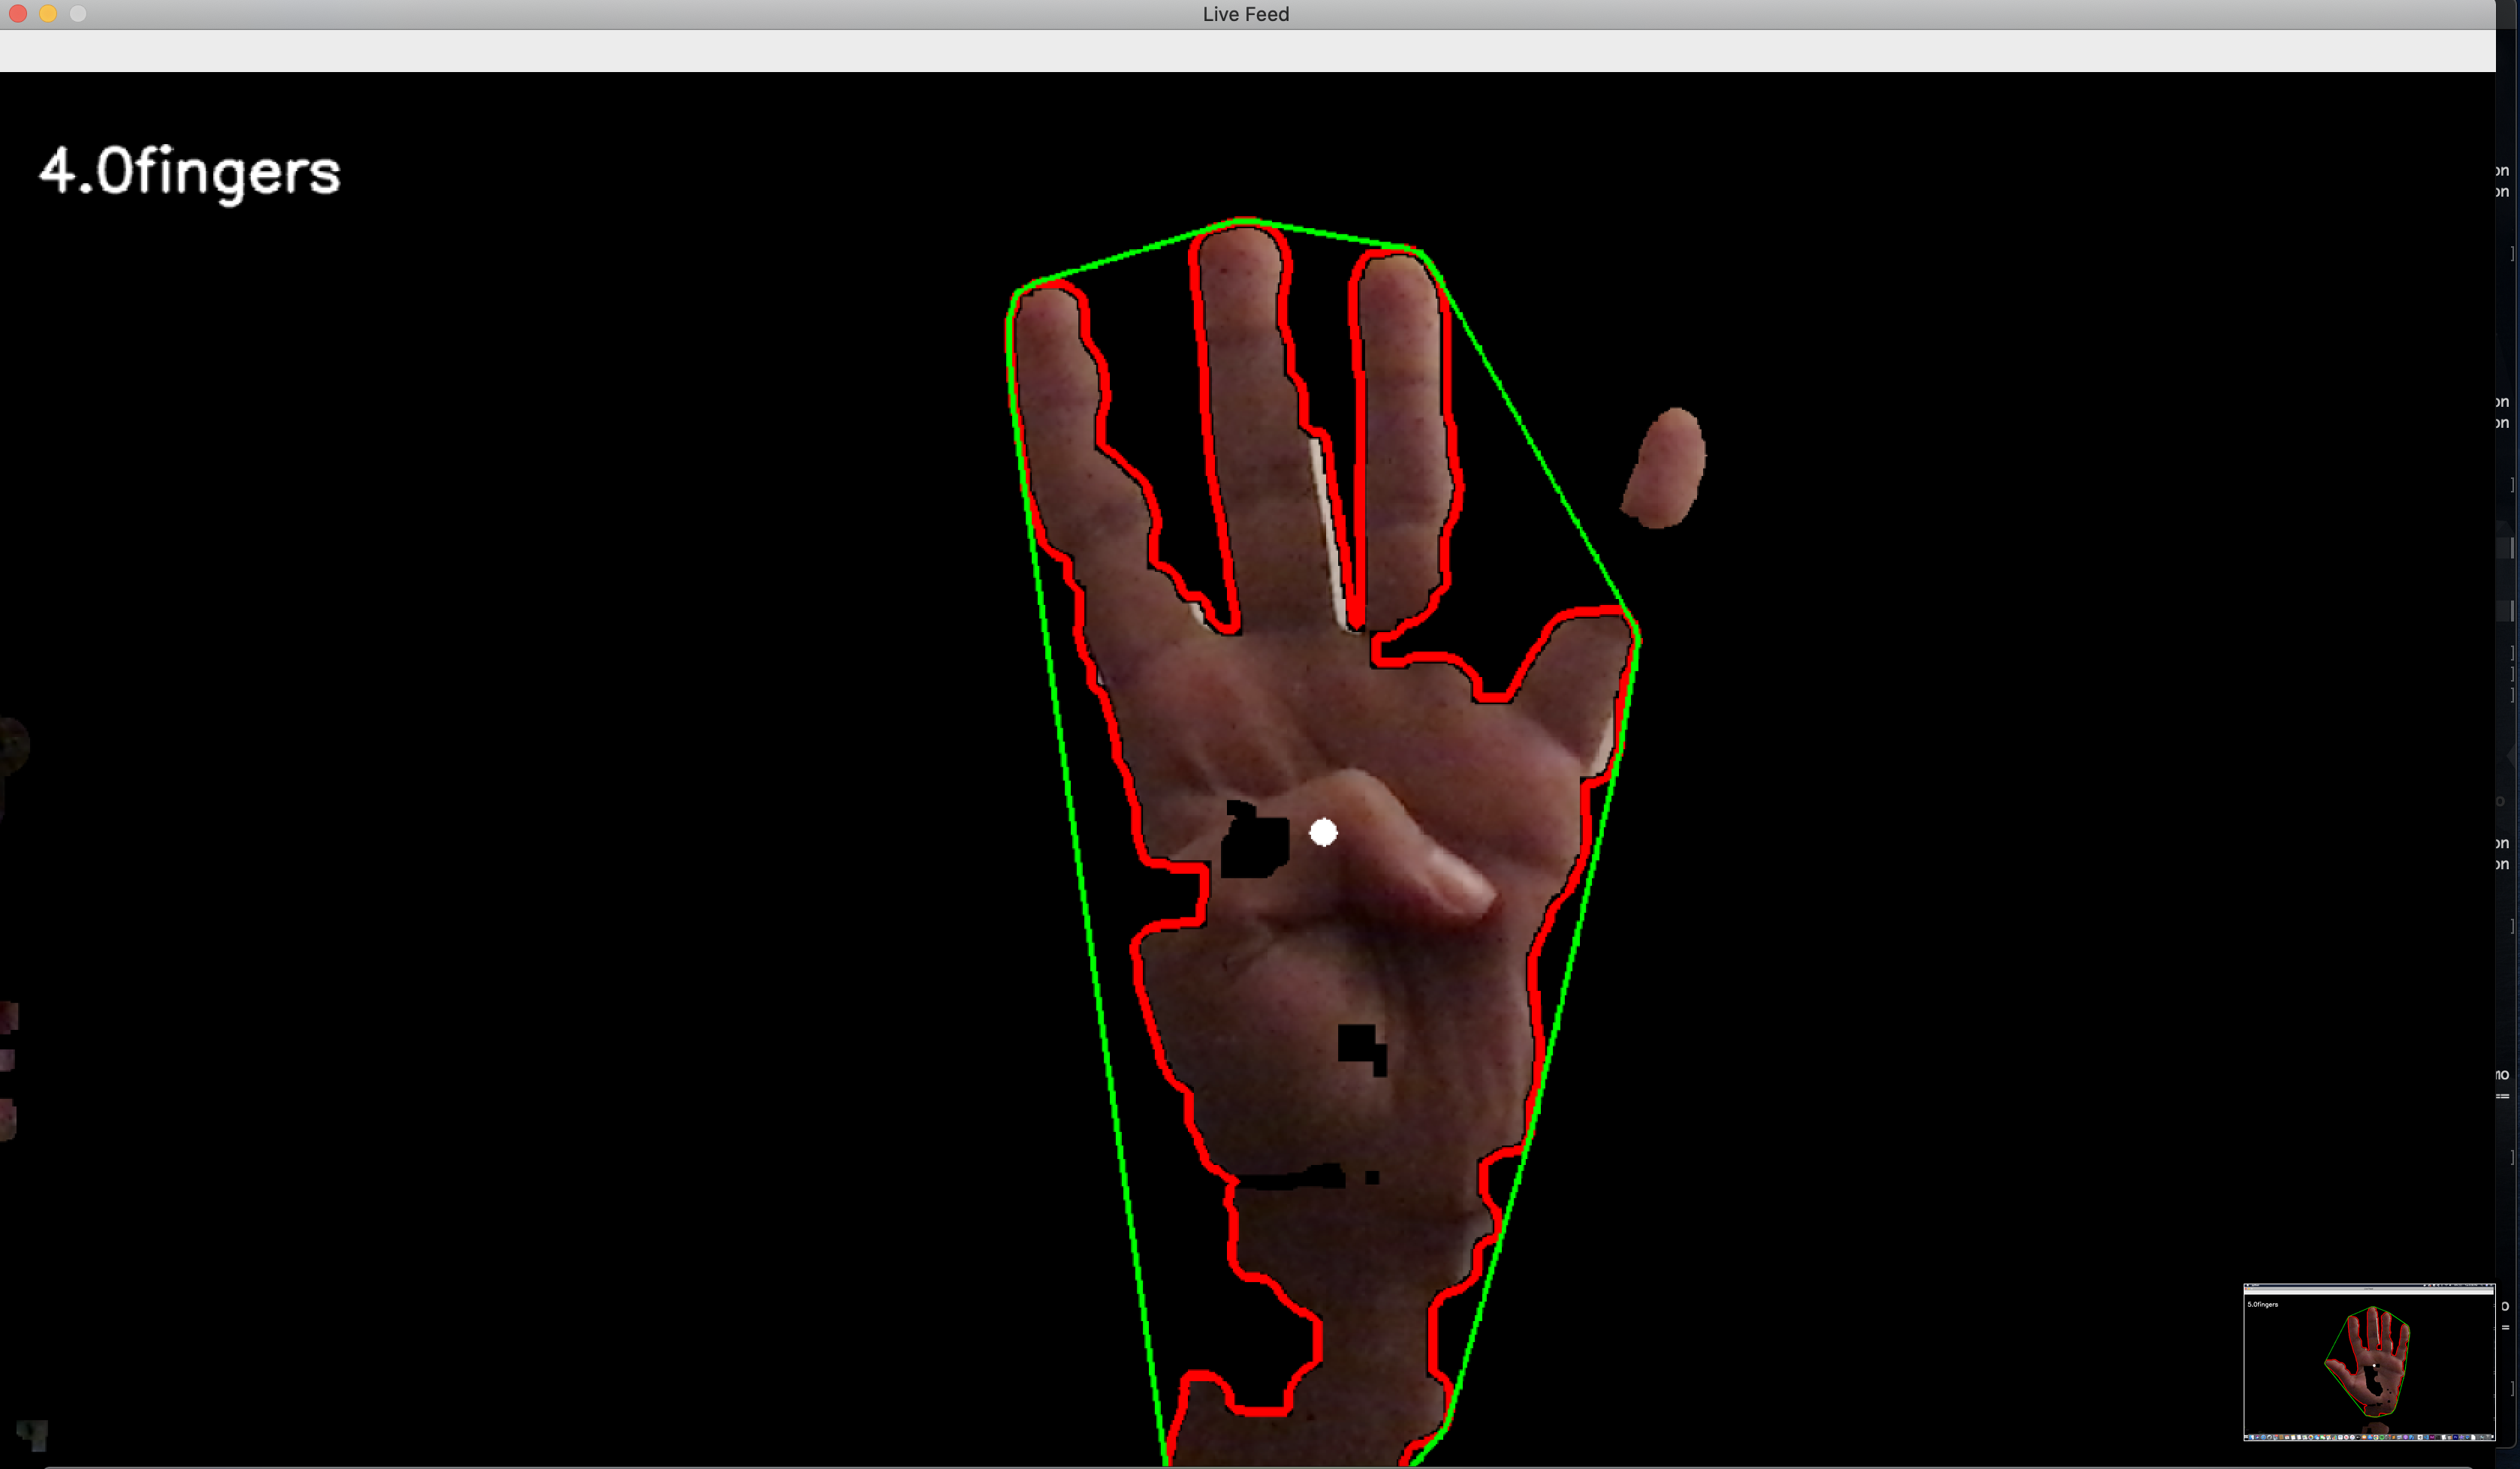Click the light grey toolbar strip below title
This screenshot has width=2520, height=1469.
[1245, 51]
